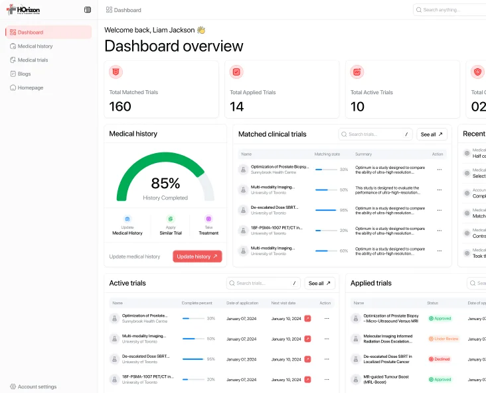Viewport: 486px width, 393px height.
Task: Focus the Matched clinical trials search field
Action: [x=375, y=135]
